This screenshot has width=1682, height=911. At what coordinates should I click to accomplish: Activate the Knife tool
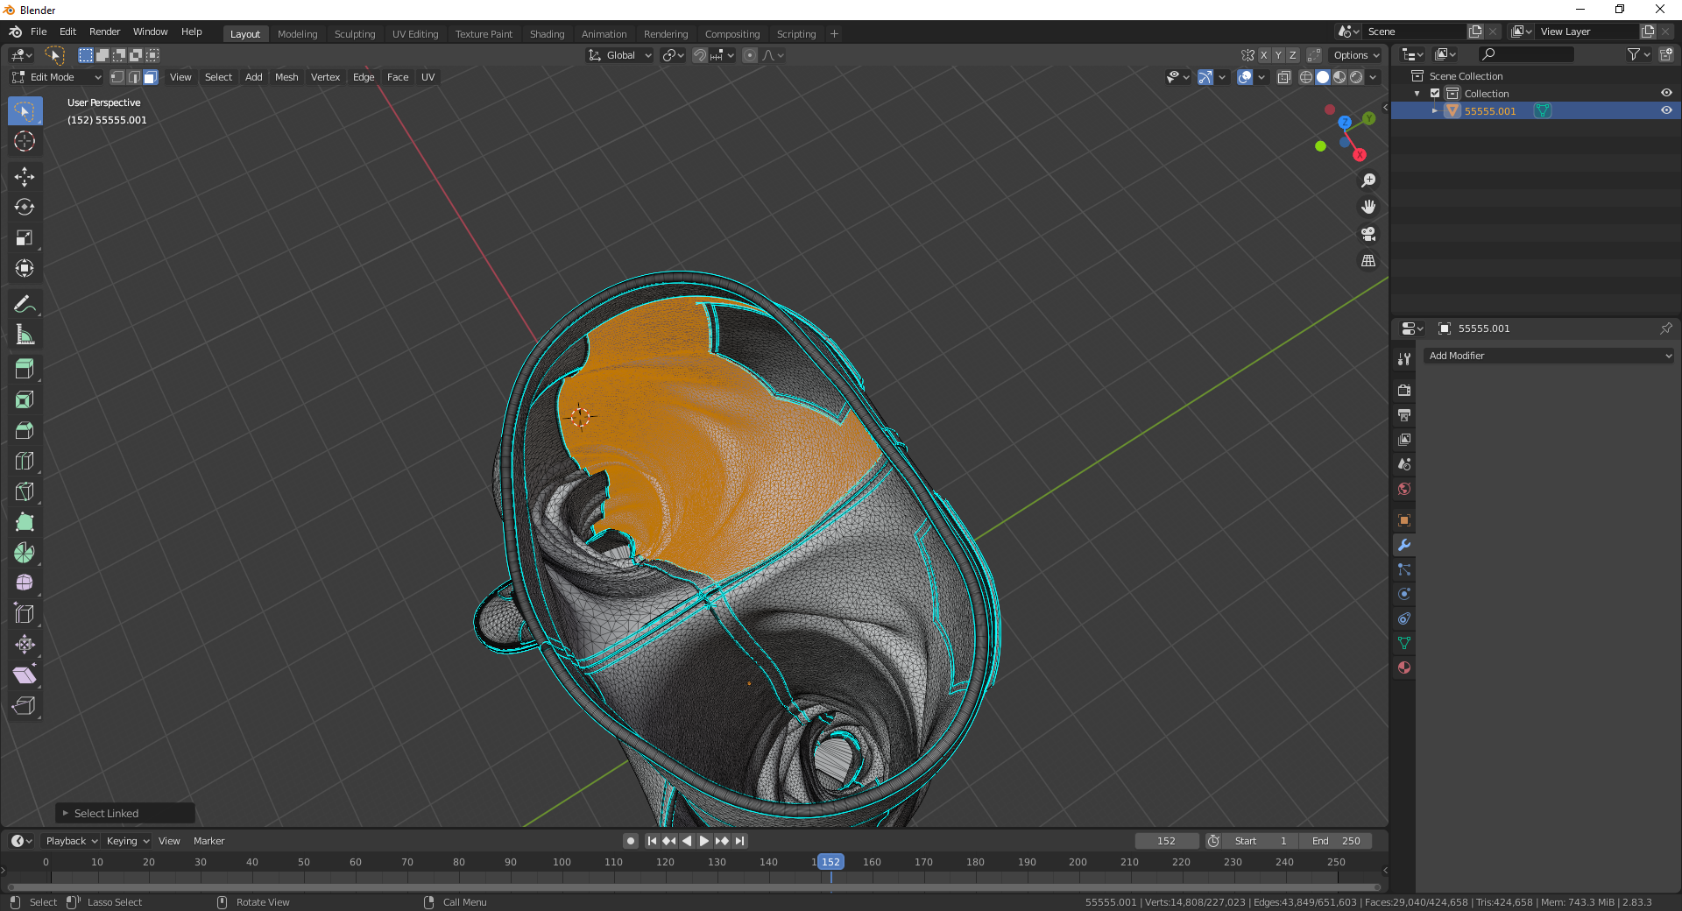(x=25, y=492)
